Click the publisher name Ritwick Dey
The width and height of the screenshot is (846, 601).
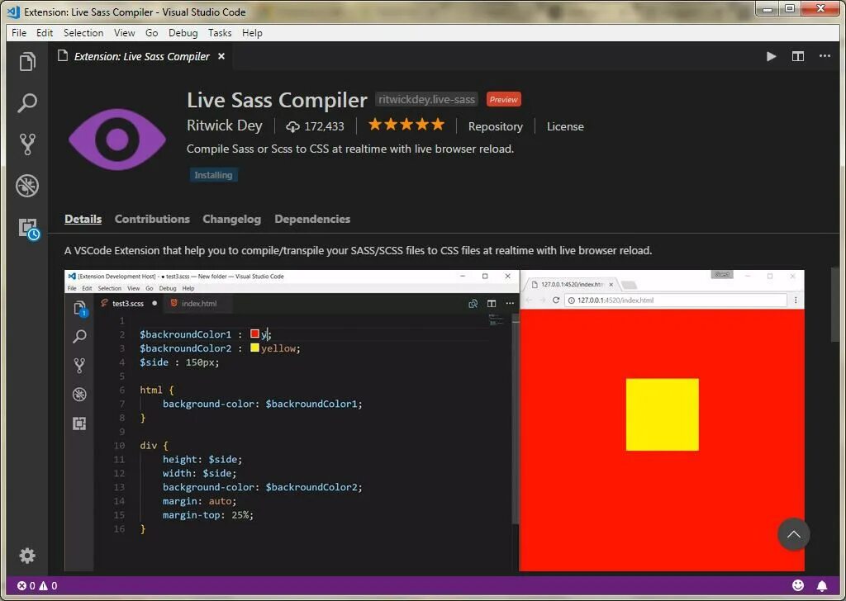pos(225,125)
